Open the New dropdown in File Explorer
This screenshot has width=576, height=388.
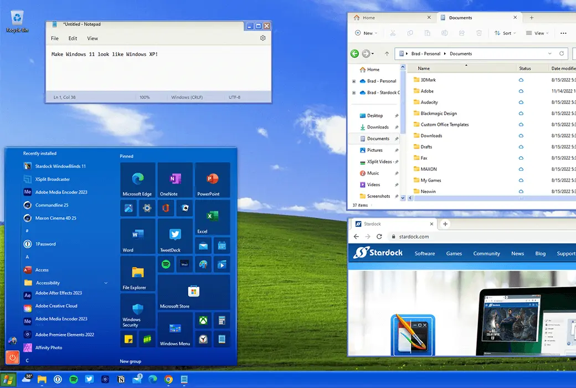coord(366,33)
